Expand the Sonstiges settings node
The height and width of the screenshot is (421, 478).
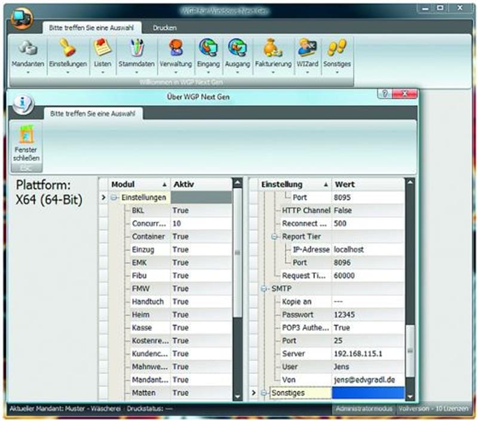[263, 393]
